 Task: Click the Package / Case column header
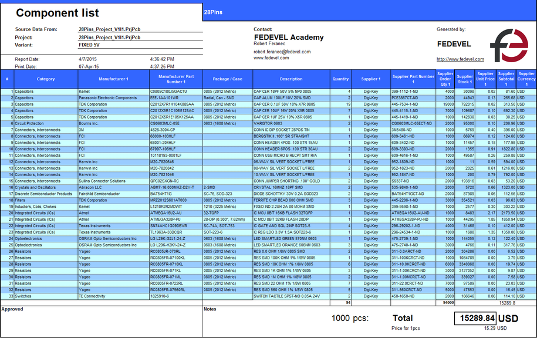(228, 79)
